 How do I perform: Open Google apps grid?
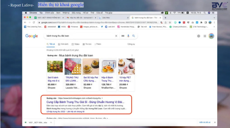205,36
